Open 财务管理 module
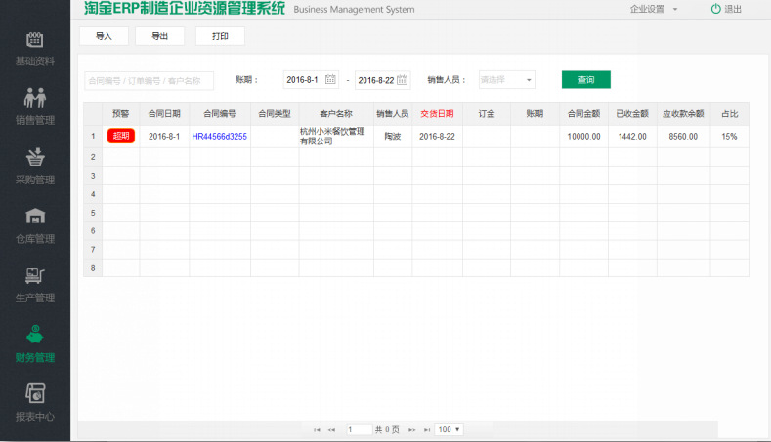 pos(34,343)
